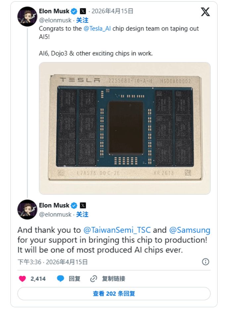Click the blue verified badge in first tweet
228x311 pixels.
coord(74,11)
